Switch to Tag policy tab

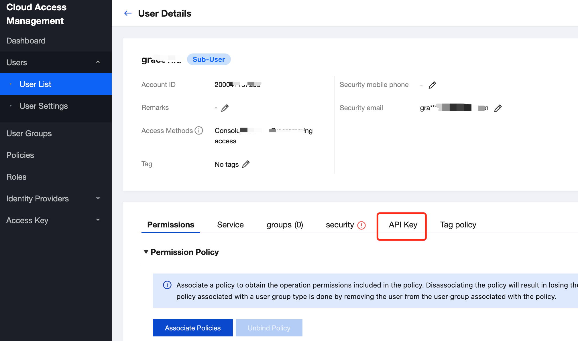[x=458, y=225]
